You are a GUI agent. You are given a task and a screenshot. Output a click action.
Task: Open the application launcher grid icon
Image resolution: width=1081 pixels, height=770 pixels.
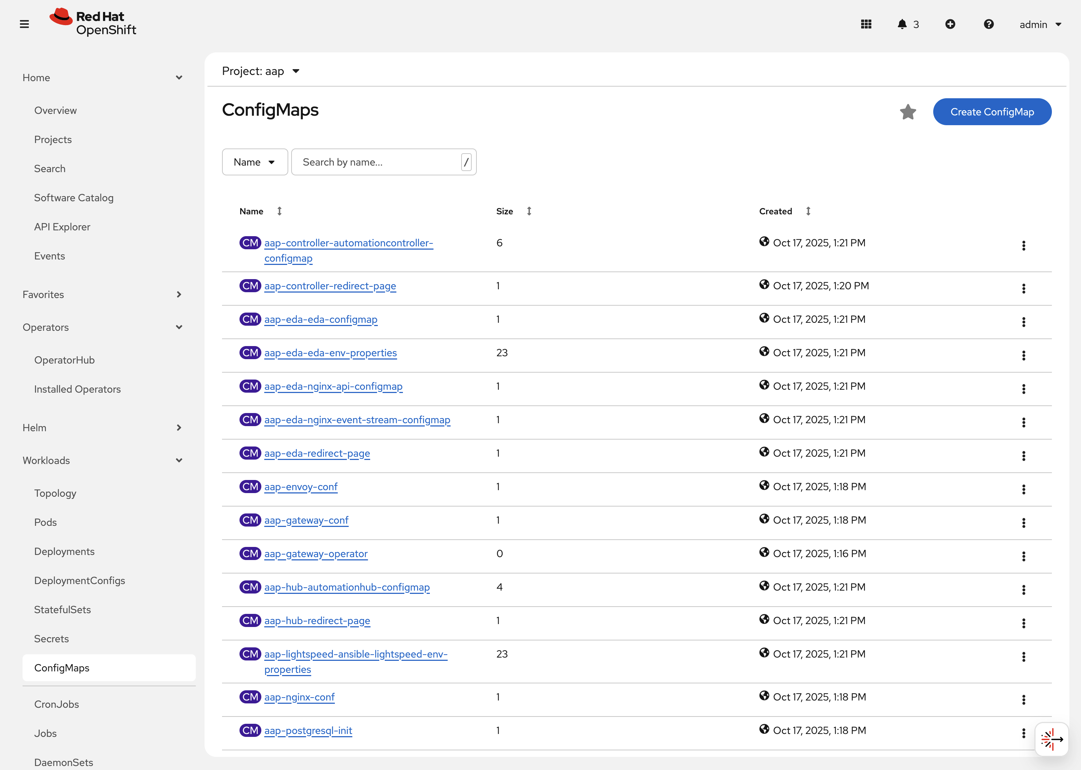point(866,24)
